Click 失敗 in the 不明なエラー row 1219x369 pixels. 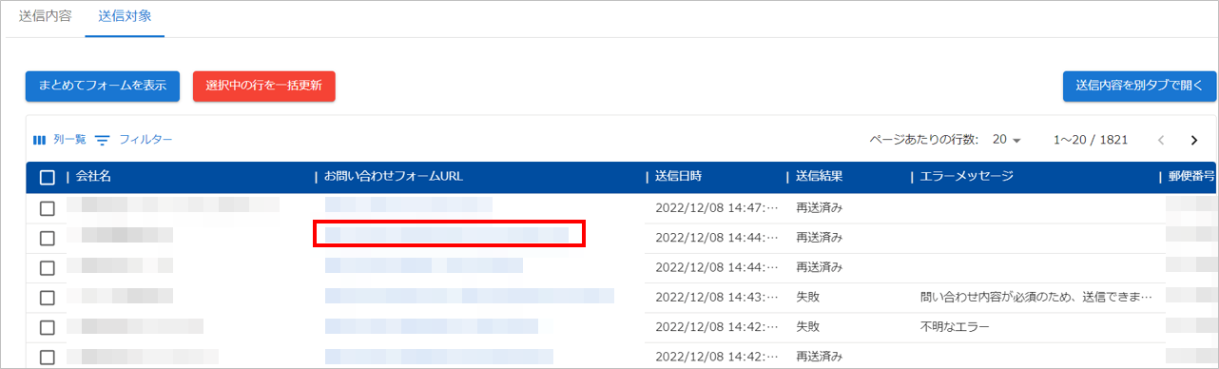click(x=808, y=328)
